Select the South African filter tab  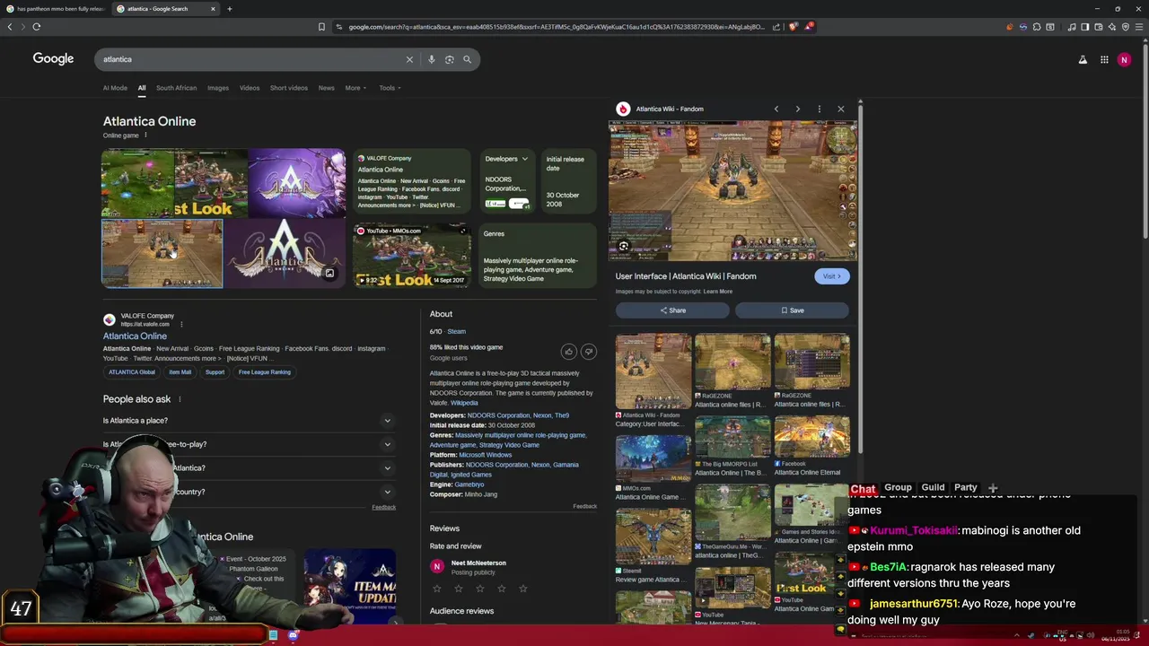tap(176, 88)
